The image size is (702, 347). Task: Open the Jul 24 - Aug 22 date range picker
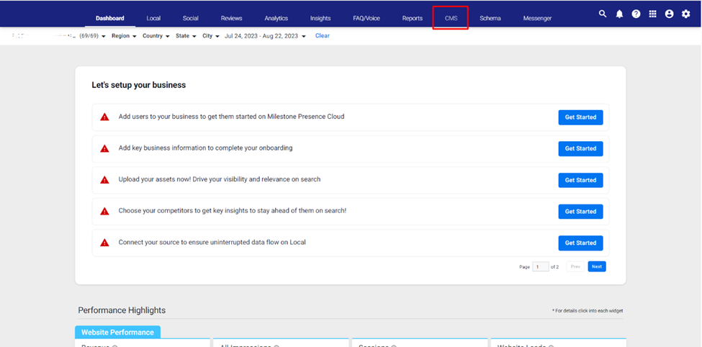pos(265,36)
